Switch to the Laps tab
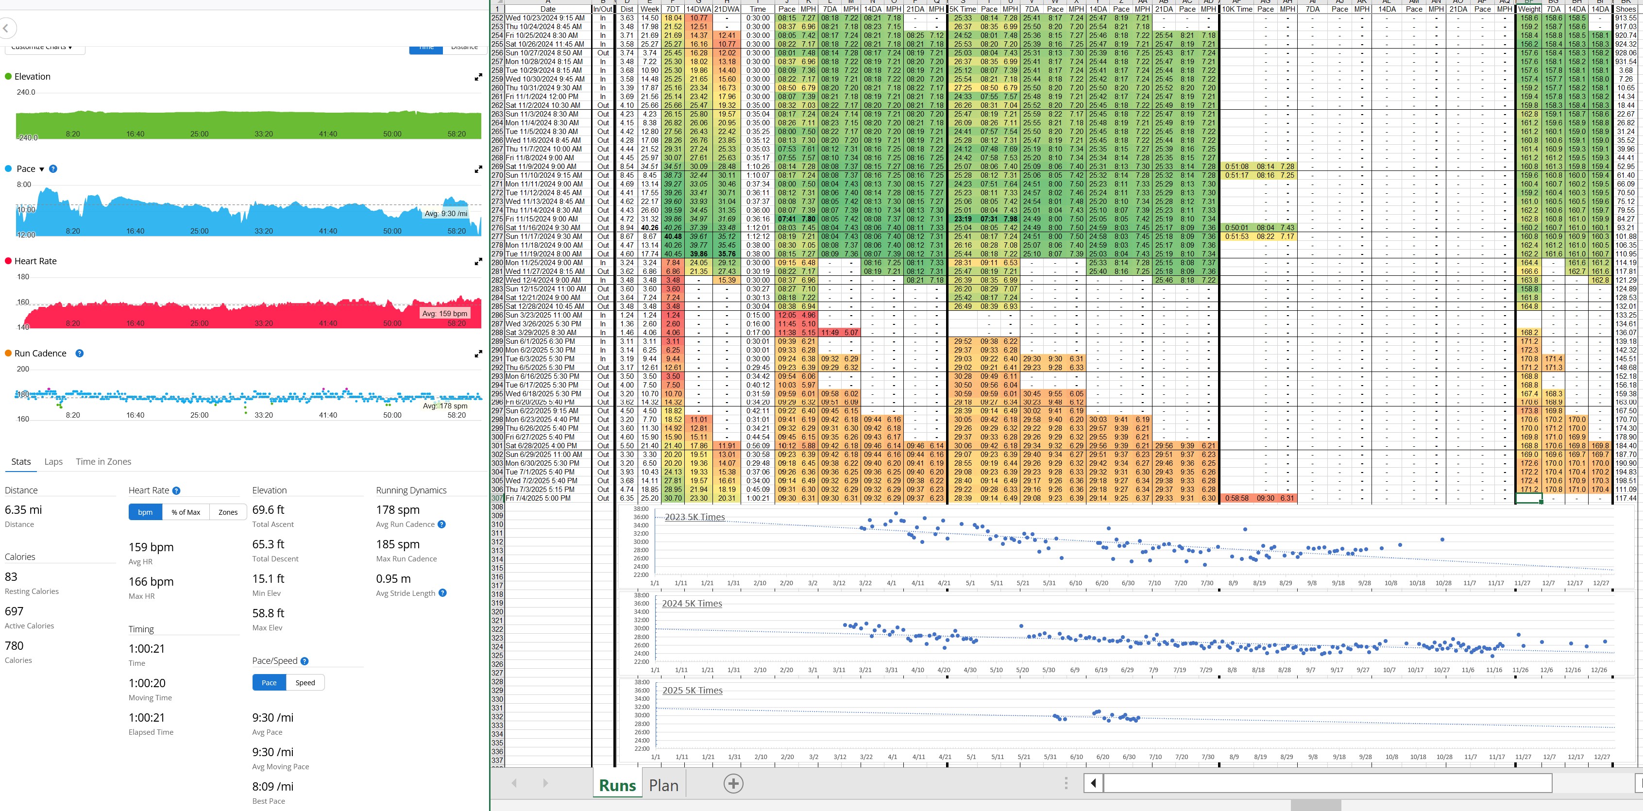 click(53, 462)
